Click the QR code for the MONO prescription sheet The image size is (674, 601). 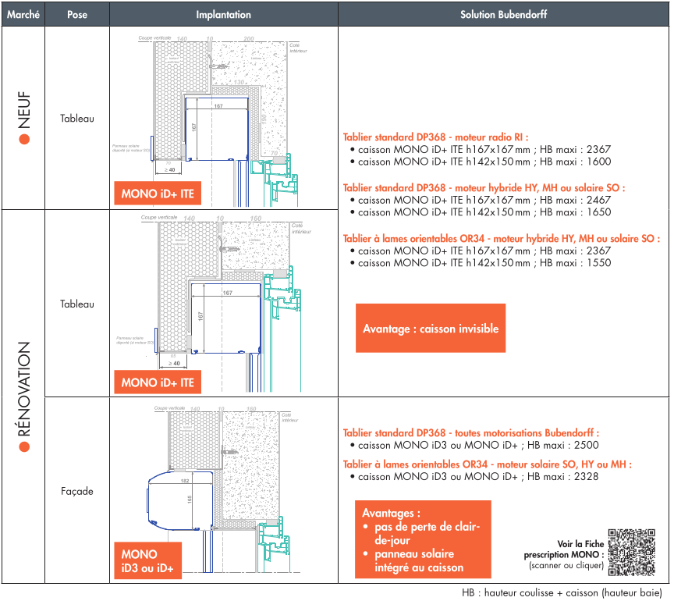point(631,553)
